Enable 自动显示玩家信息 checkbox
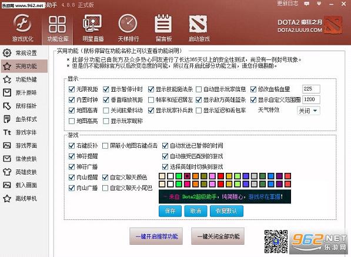 [x=199, y=89]
